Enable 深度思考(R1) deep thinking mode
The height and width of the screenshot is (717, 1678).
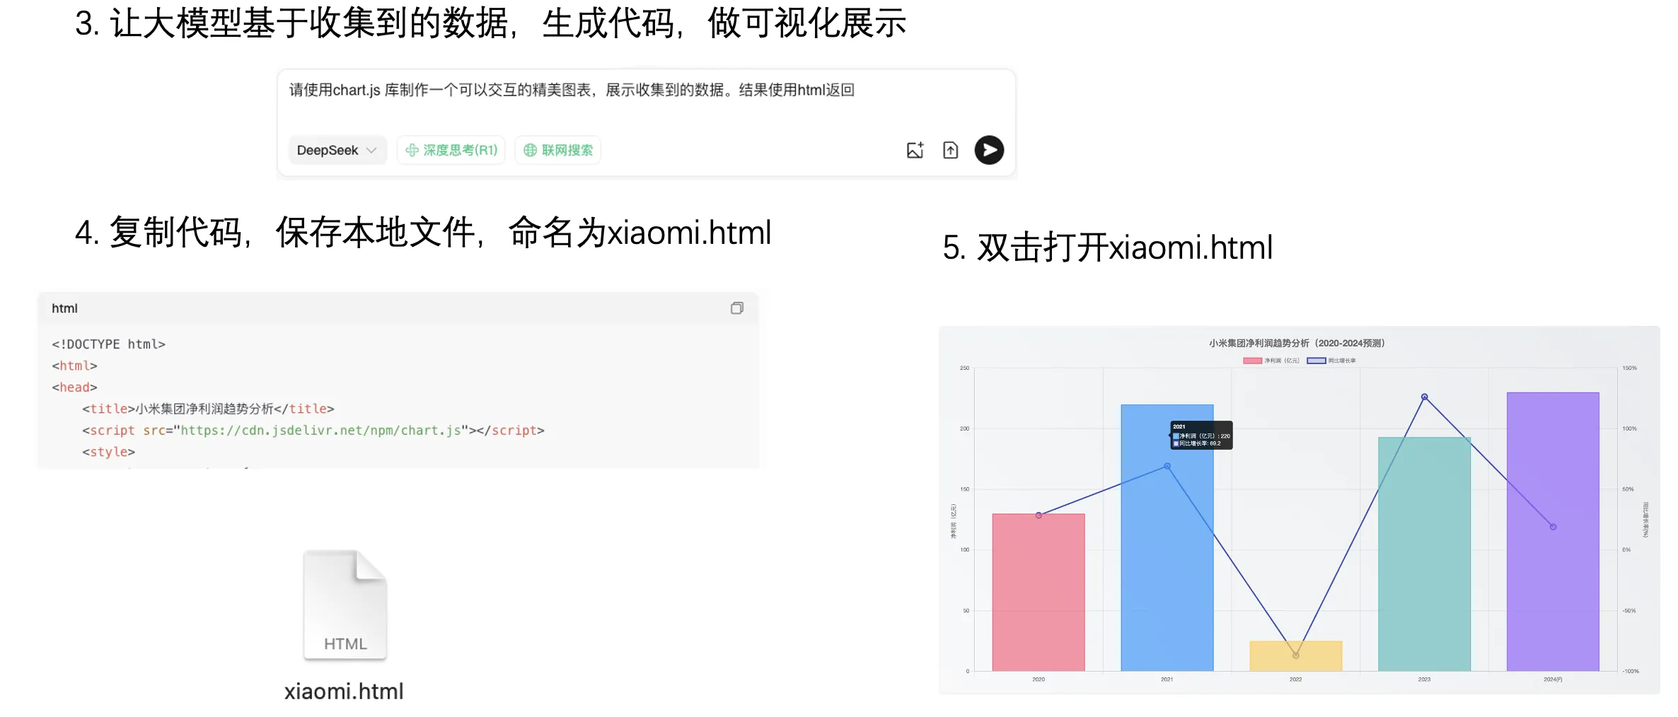(x=451, y=150)
